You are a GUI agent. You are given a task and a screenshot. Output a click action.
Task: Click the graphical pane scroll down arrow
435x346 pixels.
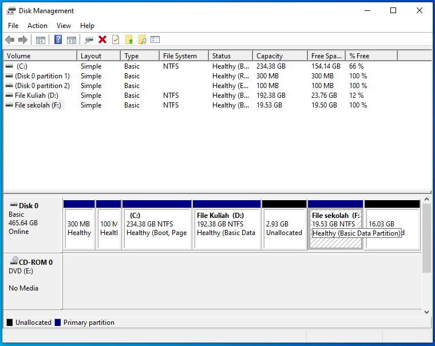(x=426, y=312)
